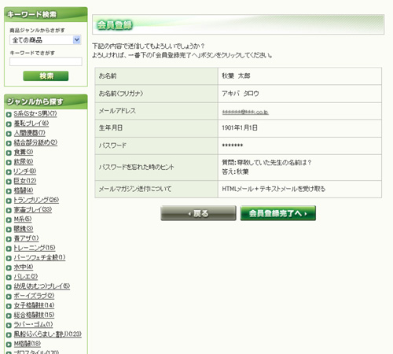Click the arrow icon beside 格闘(4)
Screen dimensions: 393x354
[x=9, y=191]
